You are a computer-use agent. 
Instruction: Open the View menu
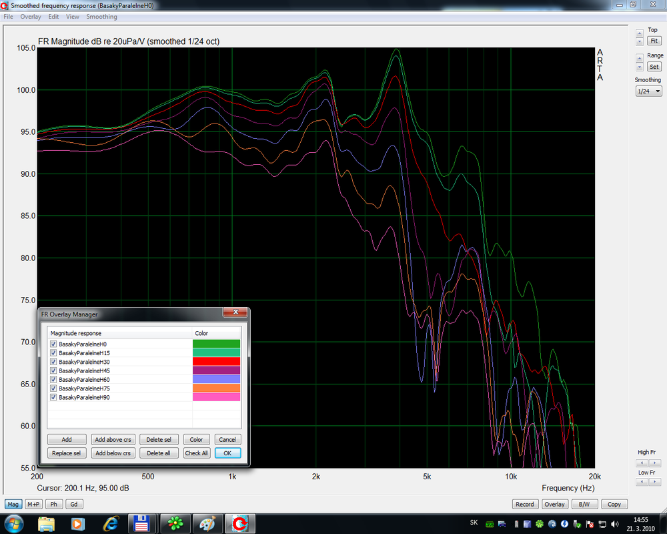[x=72, y=17]
